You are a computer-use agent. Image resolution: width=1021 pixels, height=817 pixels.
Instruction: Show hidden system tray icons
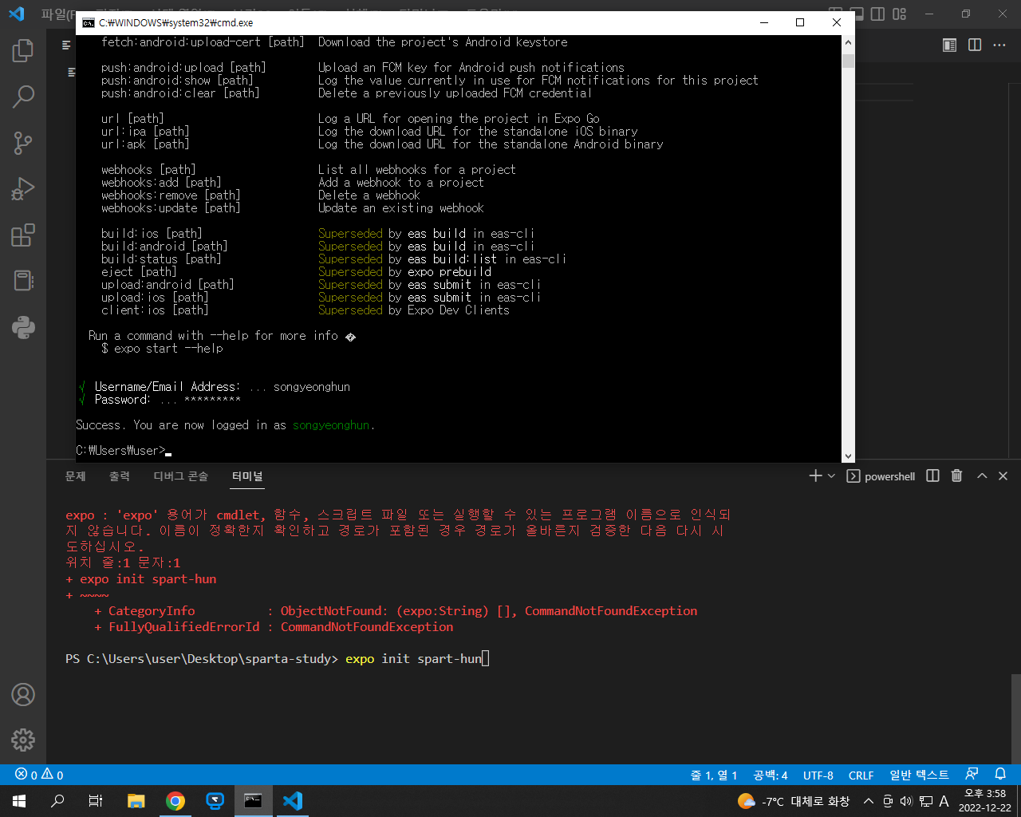[868, 801]
